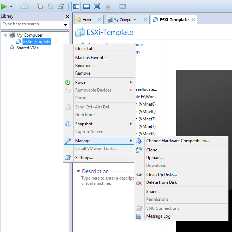
Task: Choose Clone... from the Manage submenu
Action: (x=153, y=150)
